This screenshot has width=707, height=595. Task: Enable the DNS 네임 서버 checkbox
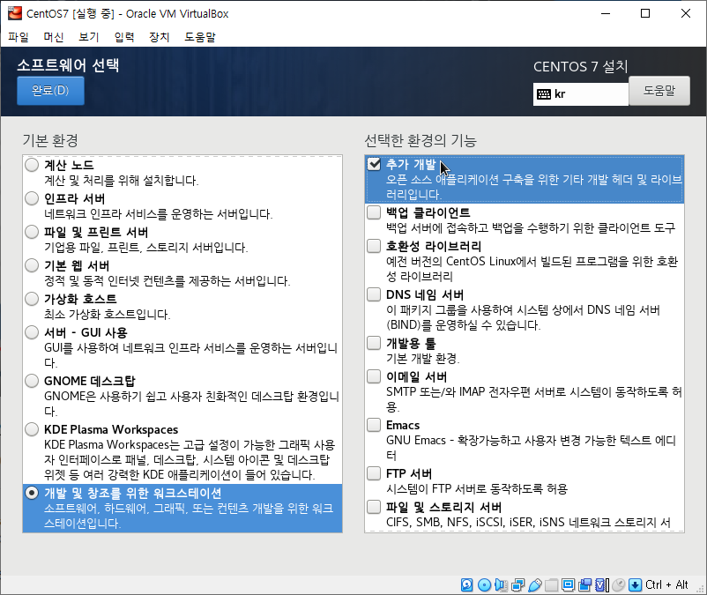click(374, 294)
